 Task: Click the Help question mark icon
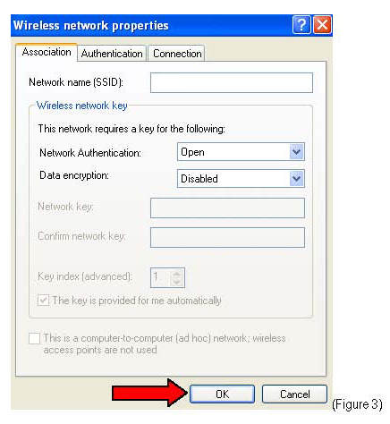pyautogui.click(x=301, y=25)
